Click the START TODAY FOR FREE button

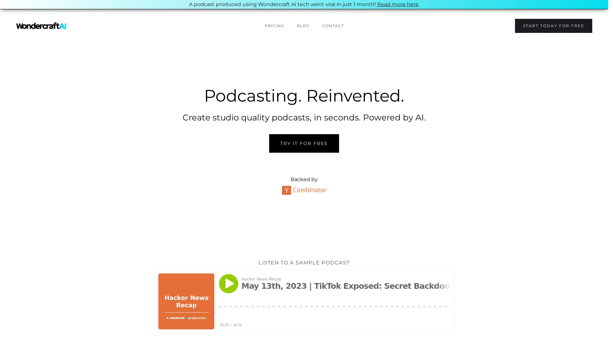553,26
